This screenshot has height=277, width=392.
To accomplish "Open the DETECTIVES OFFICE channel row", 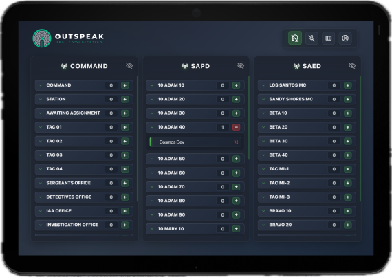I will pyautogui.click(x=84, y=197).
